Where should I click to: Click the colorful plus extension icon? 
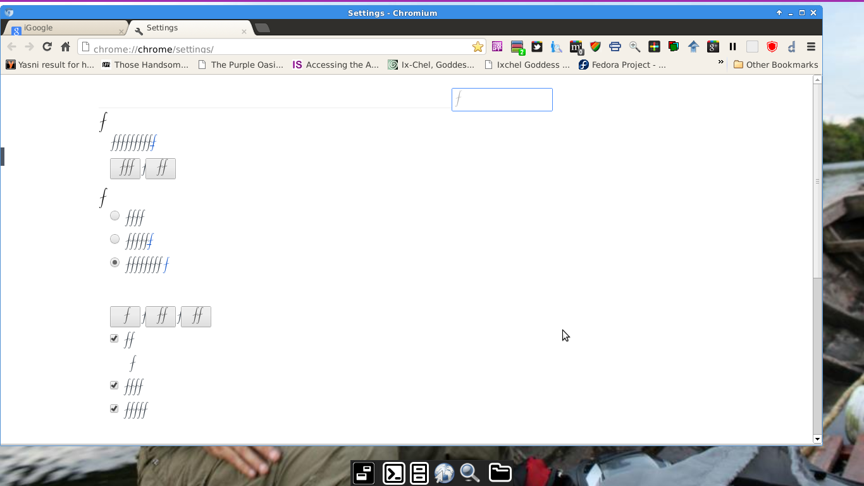click(x=654, y=47)
